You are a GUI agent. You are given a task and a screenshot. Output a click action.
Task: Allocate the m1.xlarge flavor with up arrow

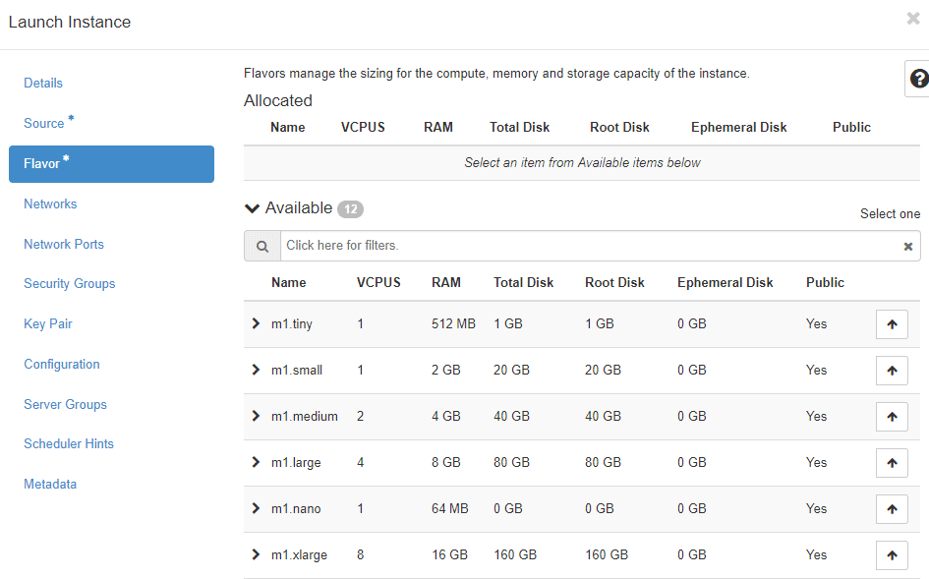(x=892, y=555)
